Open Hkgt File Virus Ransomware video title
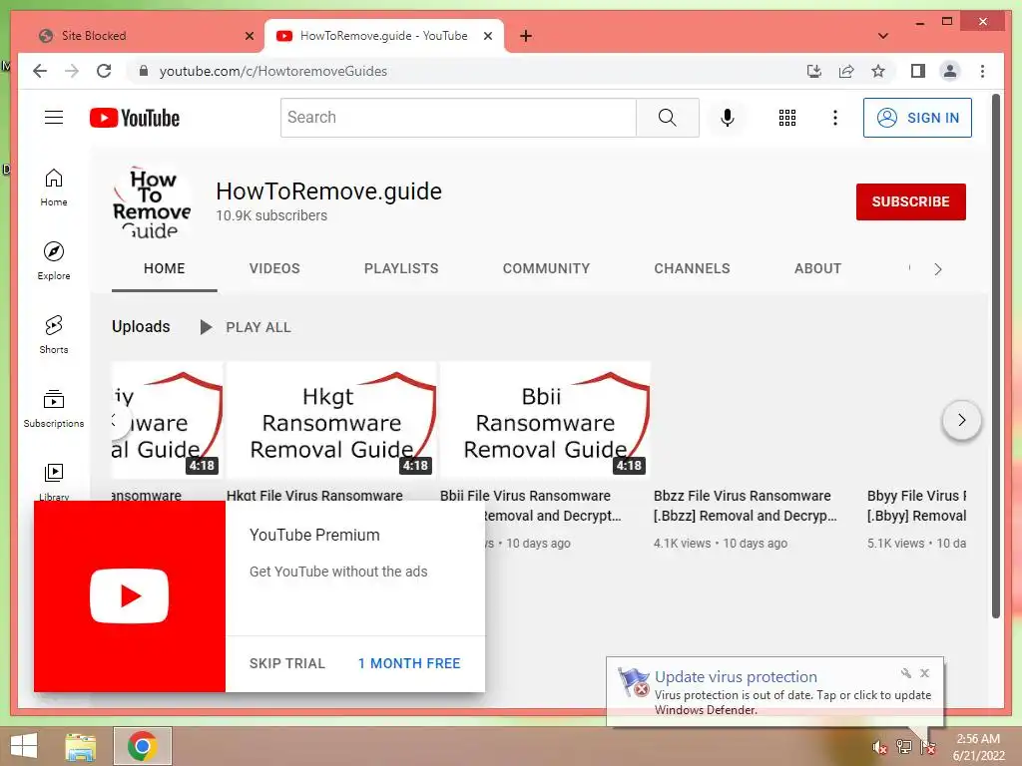Image resolution: width=1022 pixels, height=766 pixels. (x=314, y=495)
